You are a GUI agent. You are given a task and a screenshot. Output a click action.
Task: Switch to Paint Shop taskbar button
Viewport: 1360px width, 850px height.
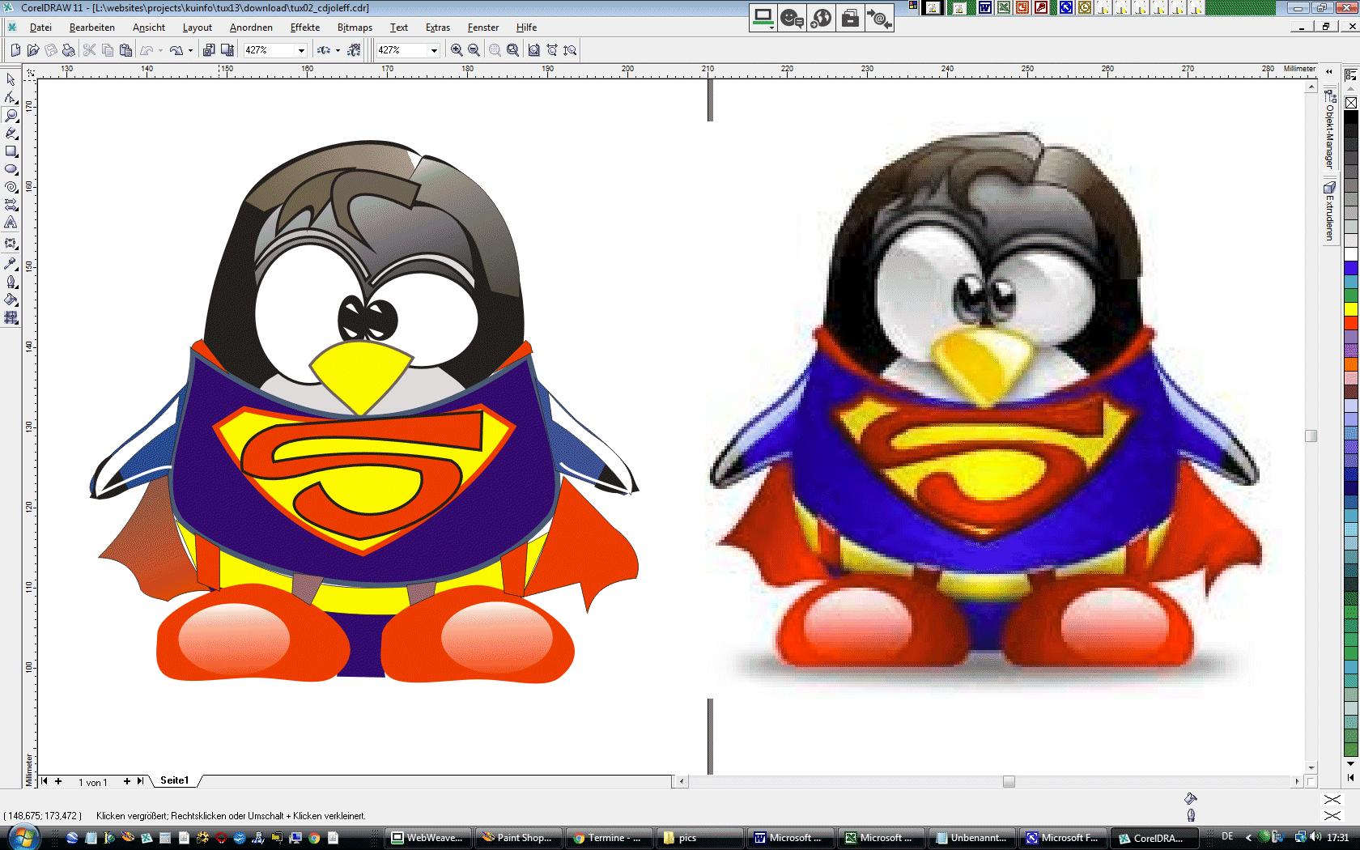click(518, 838)
